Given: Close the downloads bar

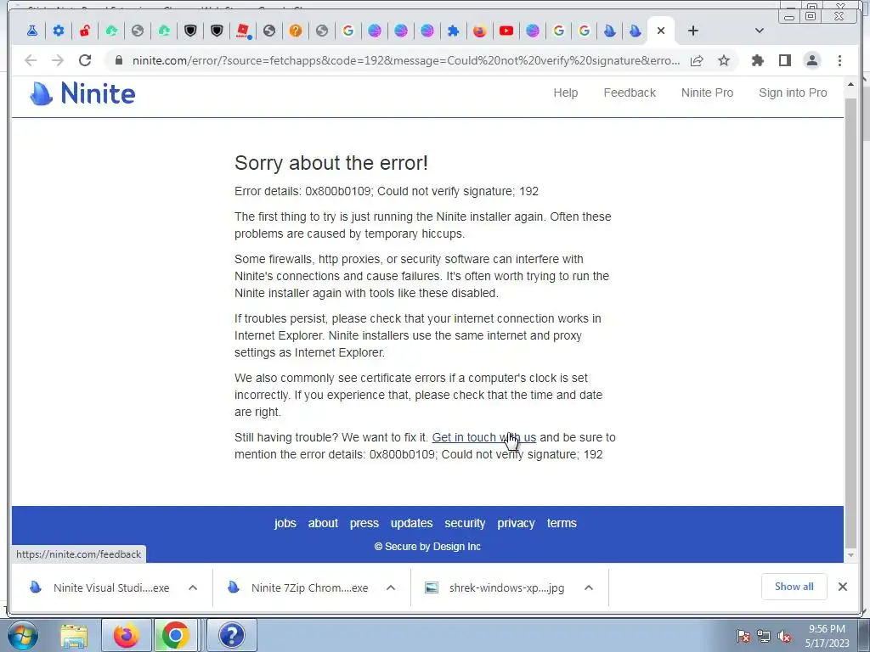Looking at the screenshot, I should click(842, 587).
